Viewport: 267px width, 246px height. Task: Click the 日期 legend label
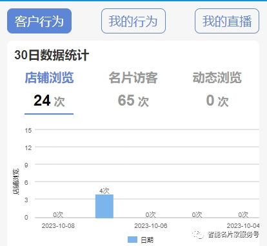[147, 240]
